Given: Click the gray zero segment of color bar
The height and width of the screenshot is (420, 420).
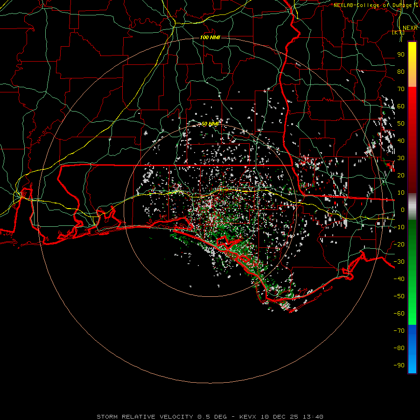Looking at the screenshot, I should [x=412, y=207].
